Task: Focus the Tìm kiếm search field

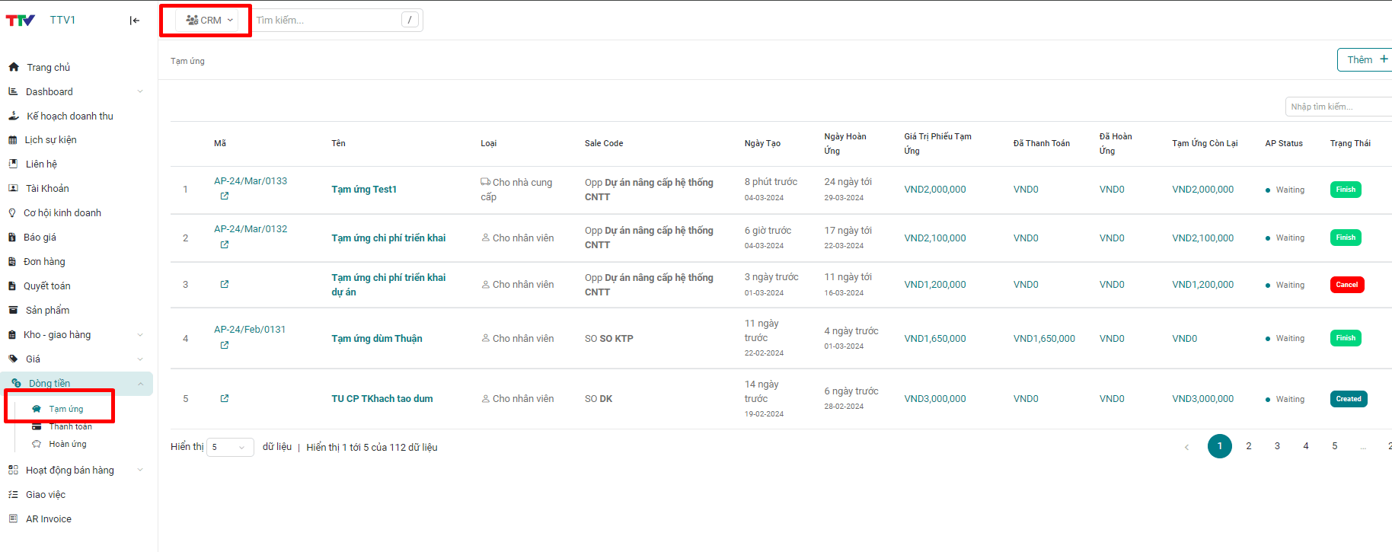Action: (326, 21)
